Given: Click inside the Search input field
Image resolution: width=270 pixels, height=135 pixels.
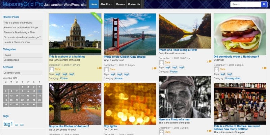Looking at the screenshot, I should click(x=245, y=4).
